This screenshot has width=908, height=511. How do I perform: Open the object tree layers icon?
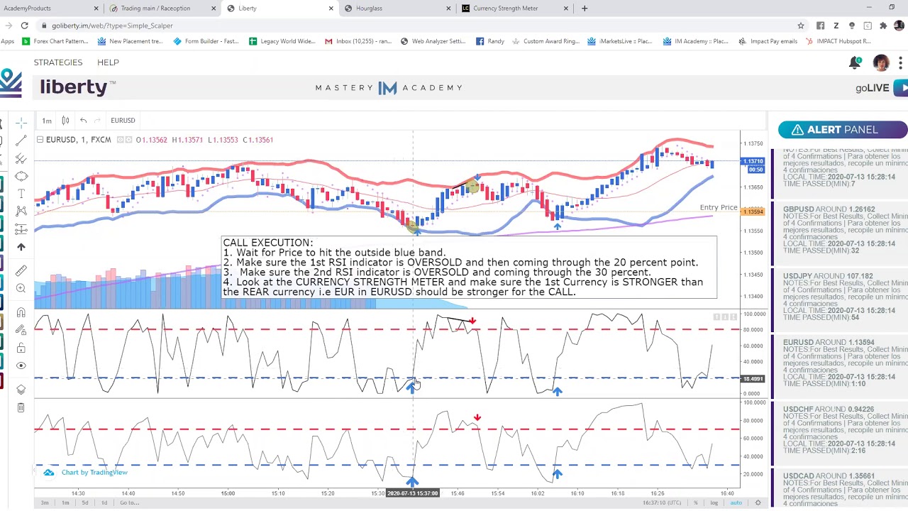(21, 390)
